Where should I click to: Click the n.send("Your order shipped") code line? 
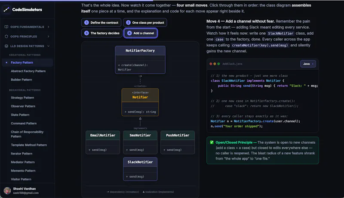(x=236, y=126)
